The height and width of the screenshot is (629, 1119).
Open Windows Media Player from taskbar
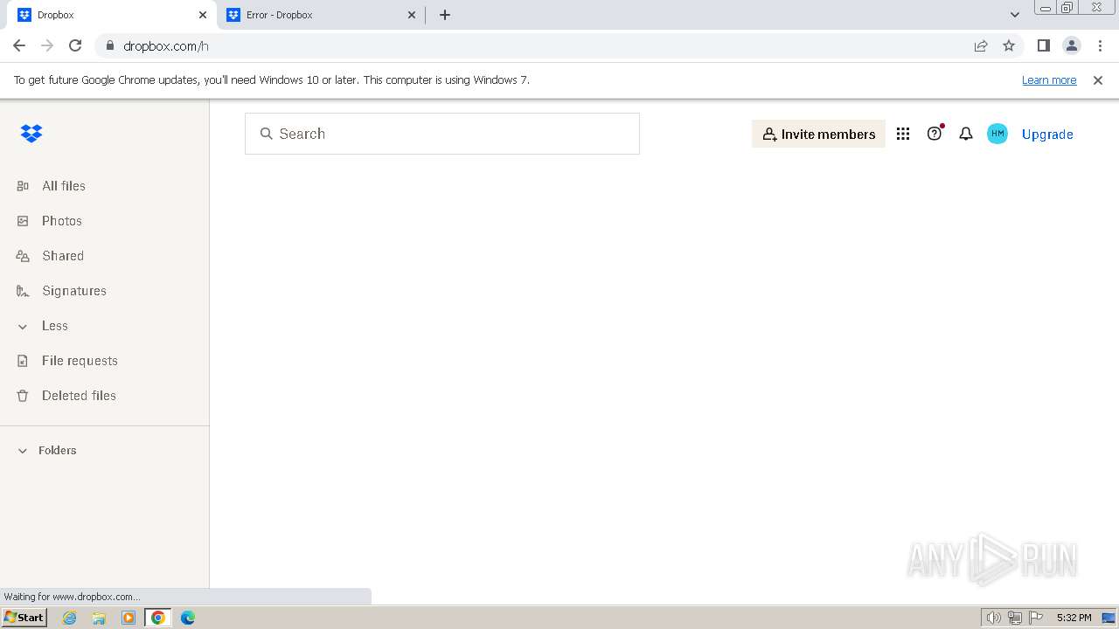129,618
